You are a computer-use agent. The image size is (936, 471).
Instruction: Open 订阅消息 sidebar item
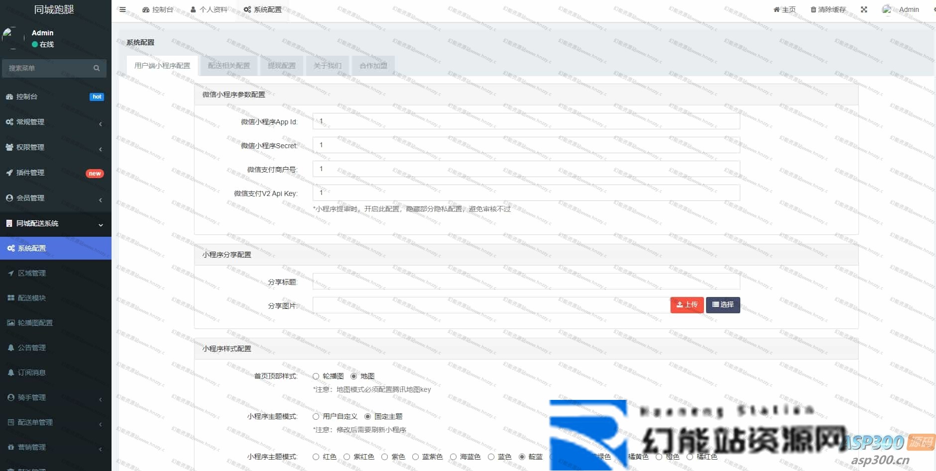point(31,373)
